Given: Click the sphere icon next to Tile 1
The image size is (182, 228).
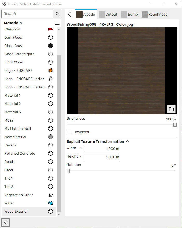Looking at the screenshot, I should [51, 178].
